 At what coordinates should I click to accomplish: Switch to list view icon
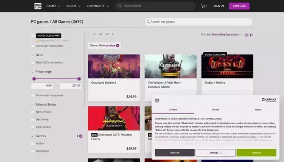coord(252,35)
